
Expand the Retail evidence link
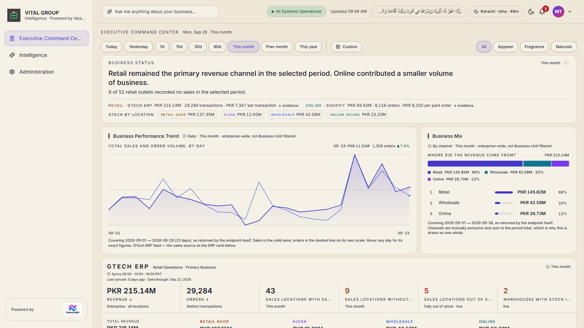pyautogui.click(x=288, y=106)
